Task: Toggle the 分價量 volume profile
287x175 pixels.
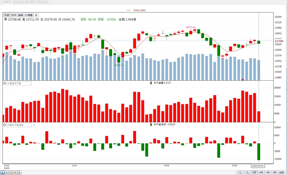Action: (x=29, y=15)
